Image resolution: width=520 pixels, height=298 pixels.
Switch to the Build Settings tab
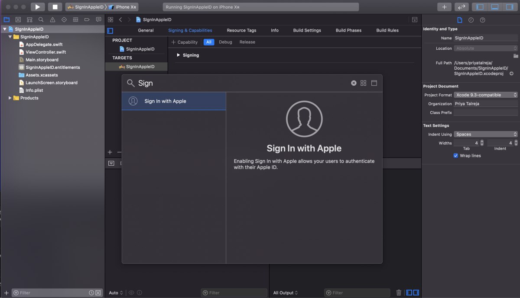point(307,31)
